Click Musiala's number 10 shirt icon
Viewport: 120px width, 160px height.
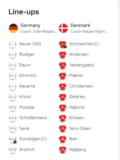12,108
